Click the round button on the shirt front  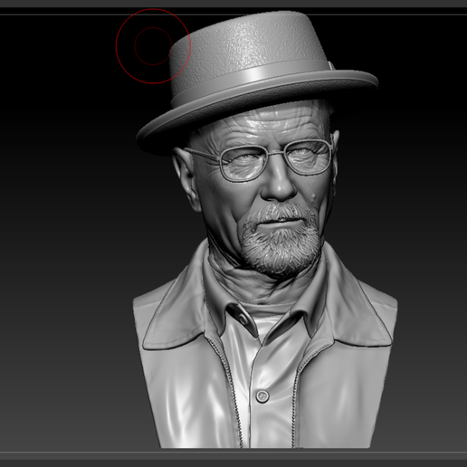click(262, 396)
